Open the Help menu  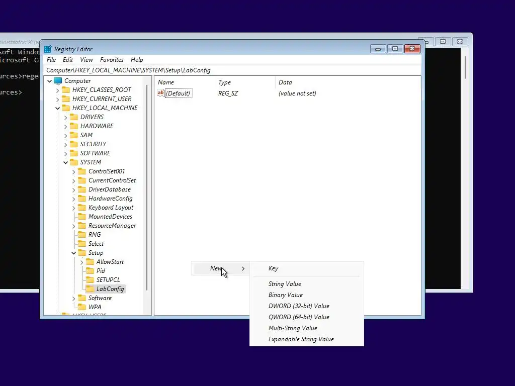137,60
